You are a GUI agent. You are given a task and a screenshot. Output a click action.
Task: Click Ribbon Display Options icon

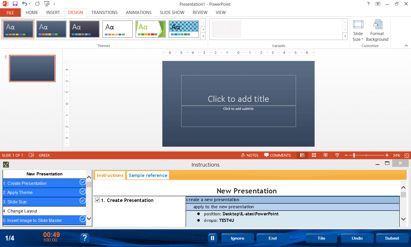pyautogui.click(x=378, y=4)
